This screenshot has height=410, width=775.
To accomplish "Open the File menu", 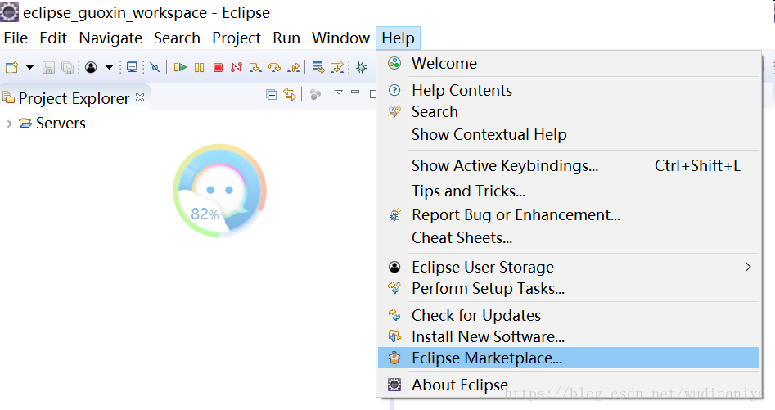I will click(x=16, y=38).
